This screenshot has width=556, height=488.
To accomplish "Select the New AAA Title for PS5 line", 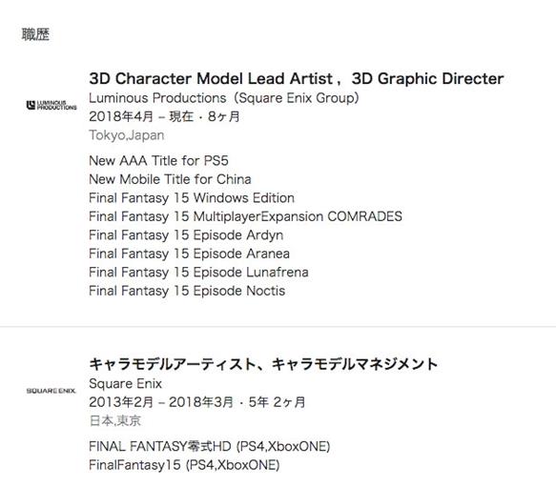I will pyautogui.click(x=158, y=161).
